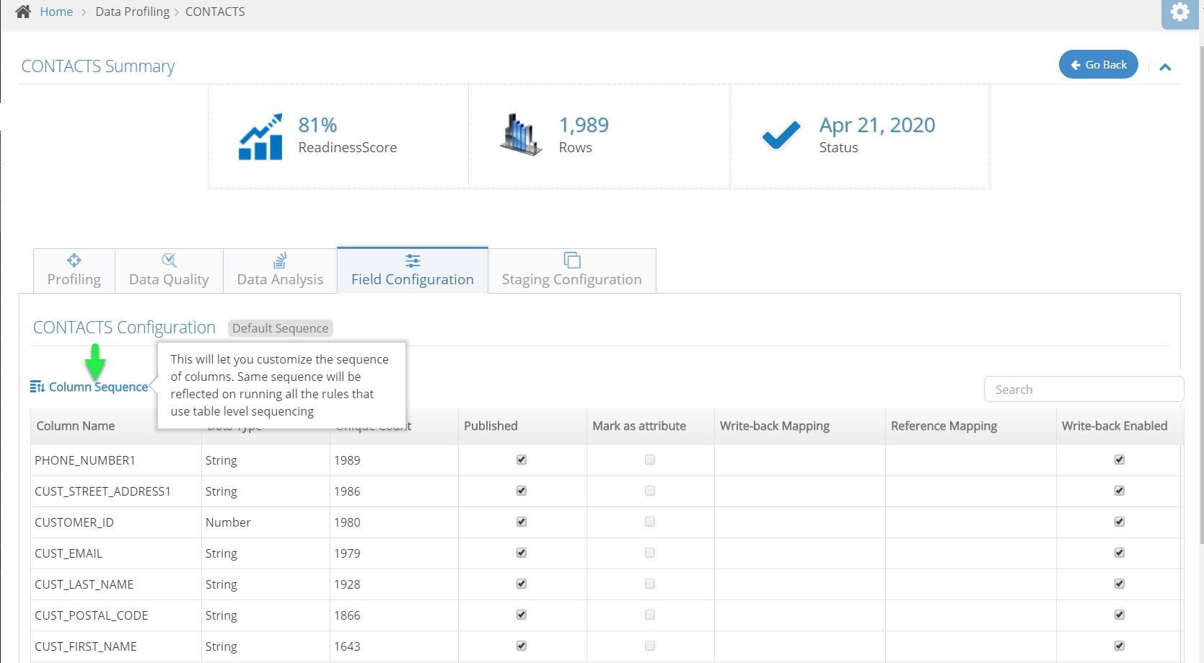Screen dimensions: 1204x663
Task: Switch to Staging Configuration tab
Action: 572,271
